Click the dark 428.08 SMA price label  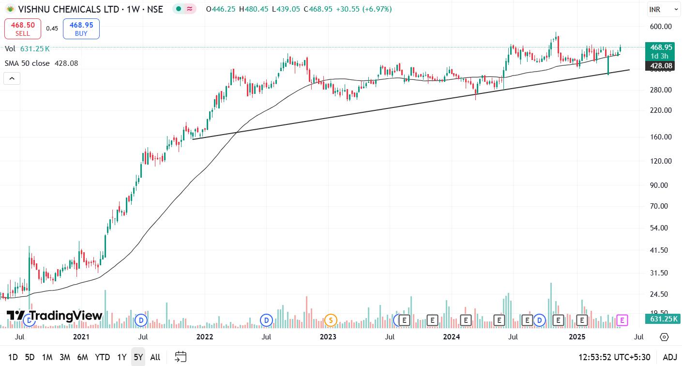click(x=659, y=66)
